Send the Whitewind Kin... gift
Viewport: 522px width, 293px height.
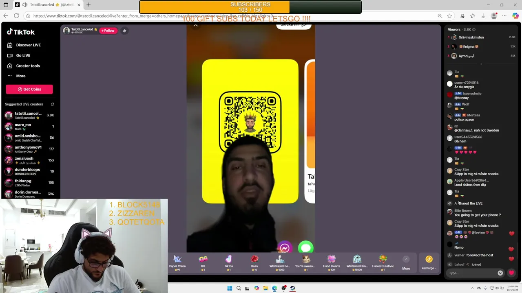coord(357,262)
